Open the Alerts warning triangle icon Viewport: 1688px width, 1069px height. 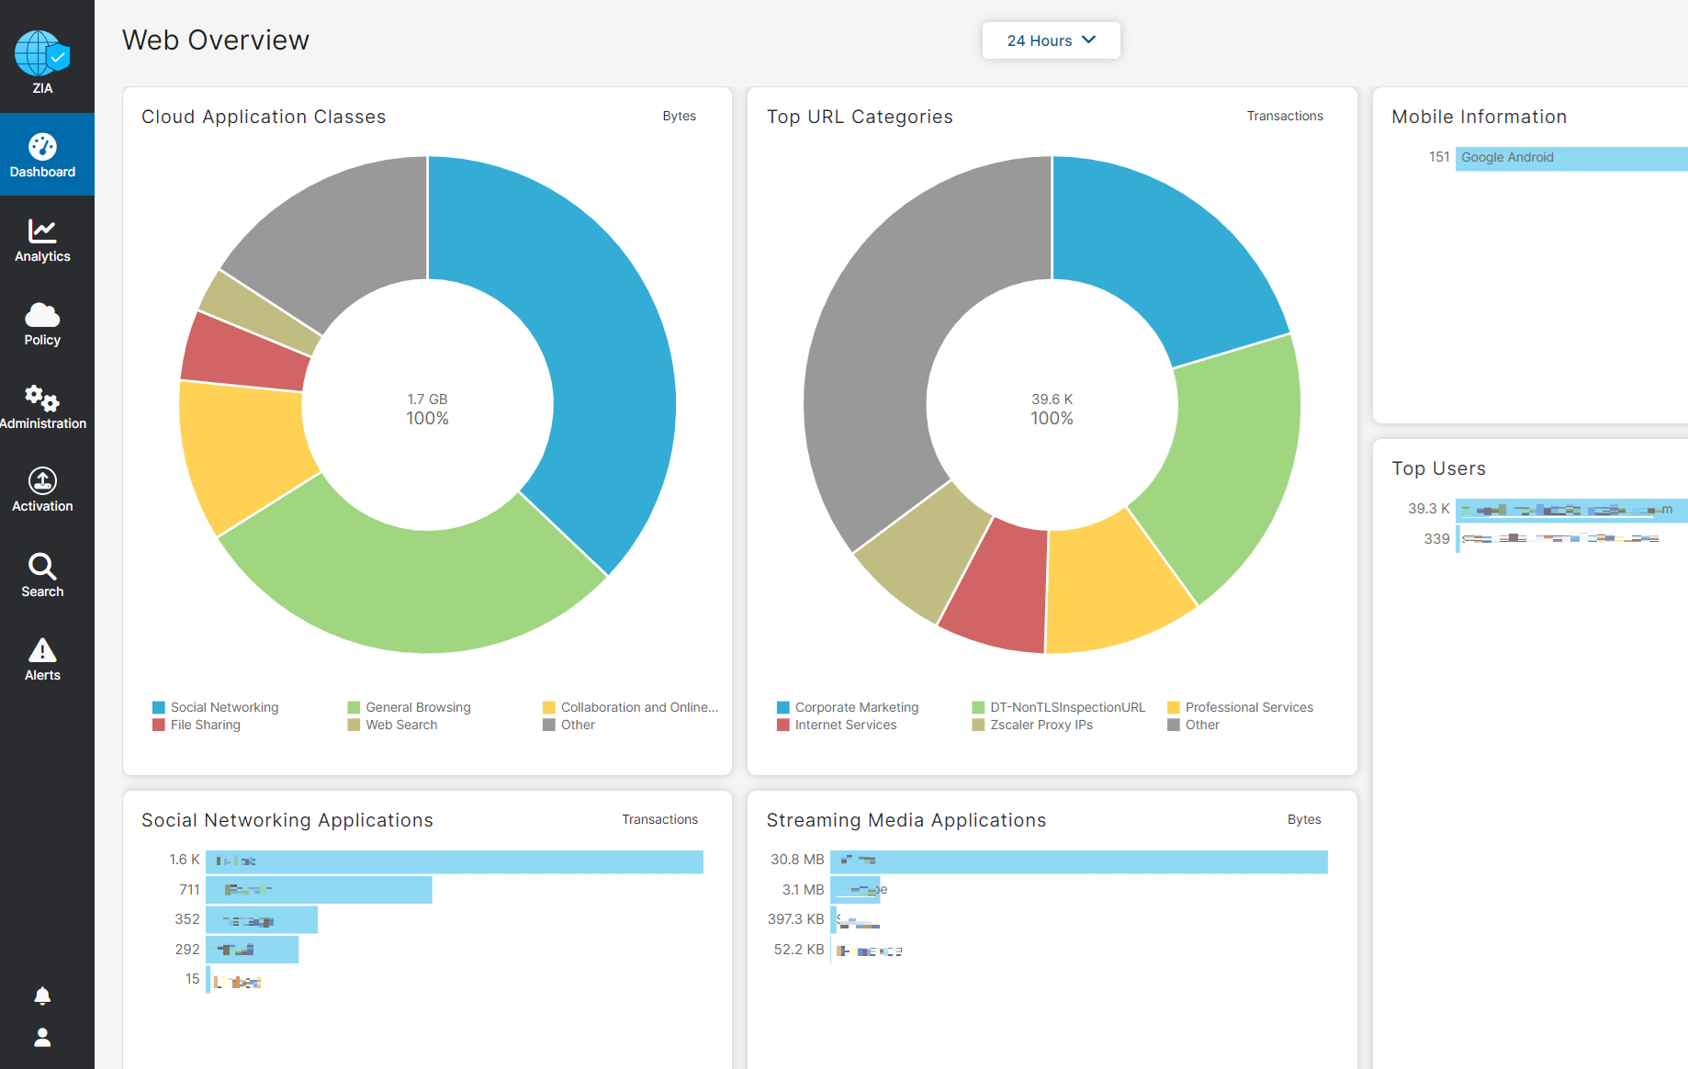[42, 650]
